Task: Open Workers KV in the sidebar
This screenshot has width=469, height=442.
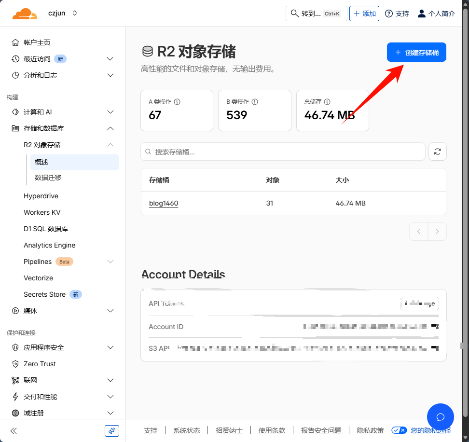Action: pyautogui.click(x=42, y=212)
